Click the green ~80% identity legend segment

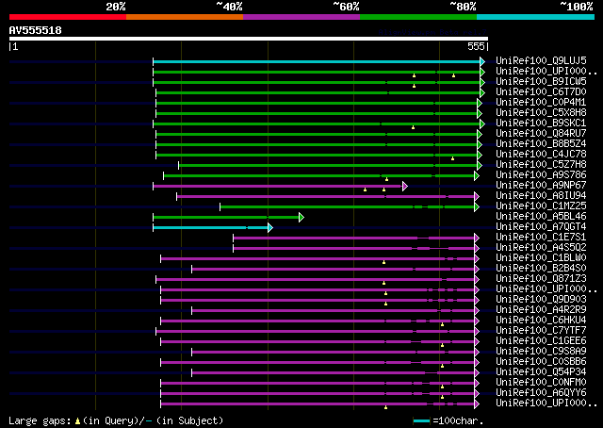click(418, 17)
